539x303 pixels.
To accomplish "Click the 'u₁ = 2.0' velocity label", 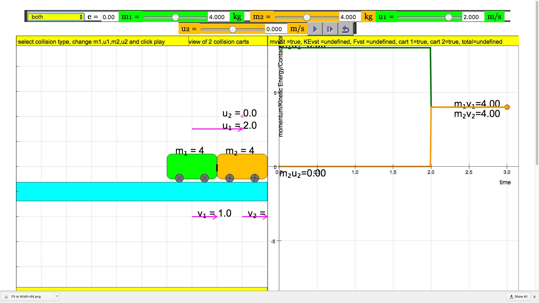I will [x=239, y=126].
